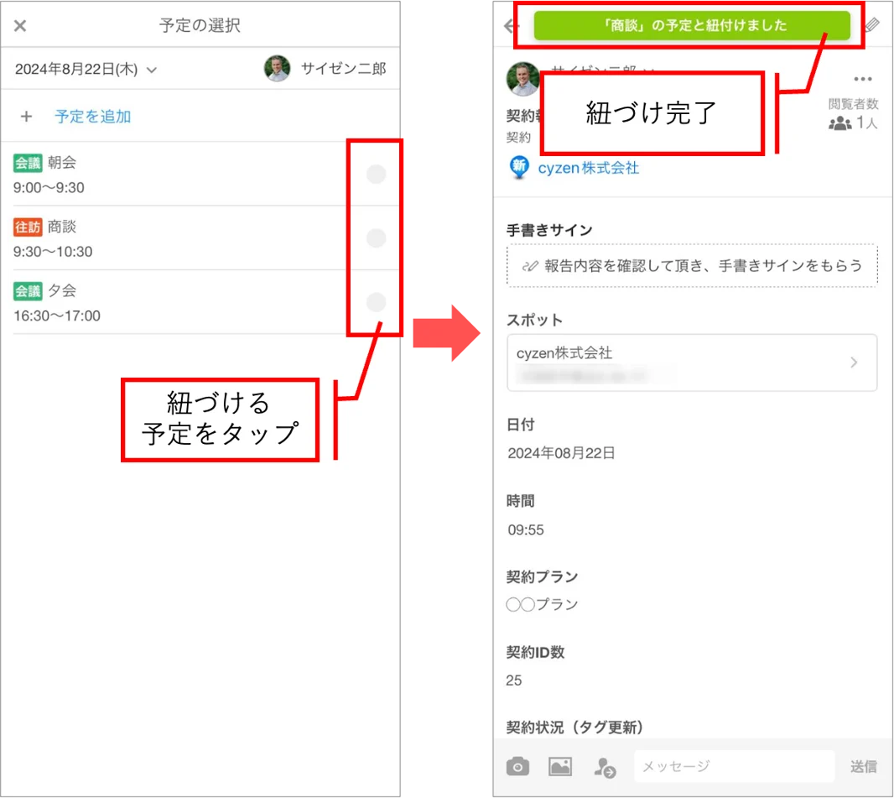Select the radio button for 夕会

pos(376,302)
